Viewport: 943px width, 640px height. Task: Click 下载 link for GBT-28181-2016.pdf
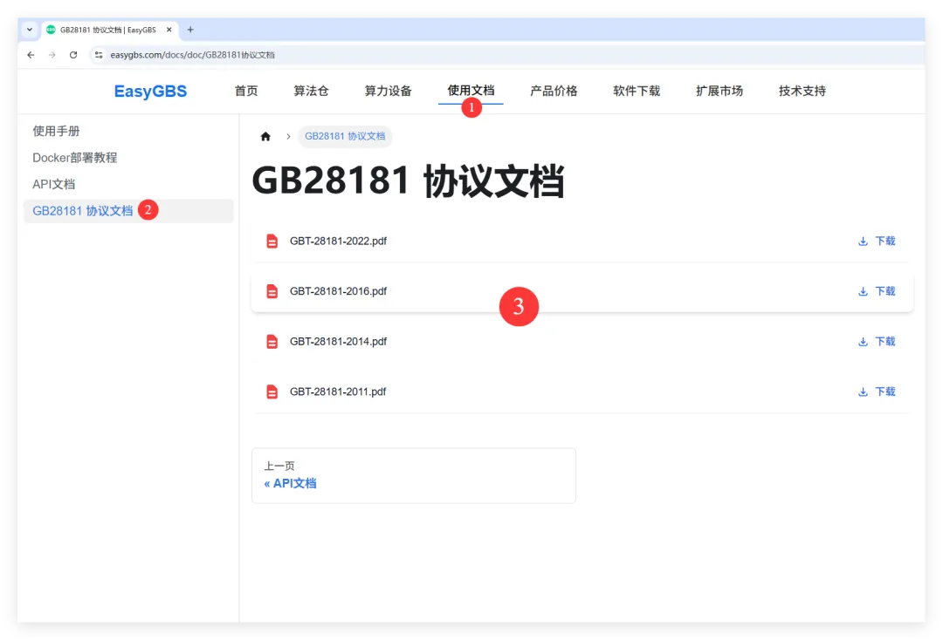(885, 291)
